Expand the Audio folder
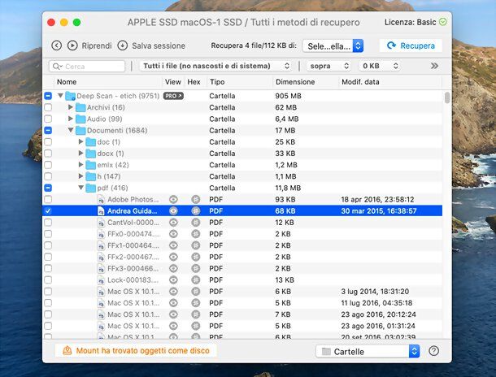Image resolution: width=496 pixels, height=377 pixels. (x=71, y=119)
